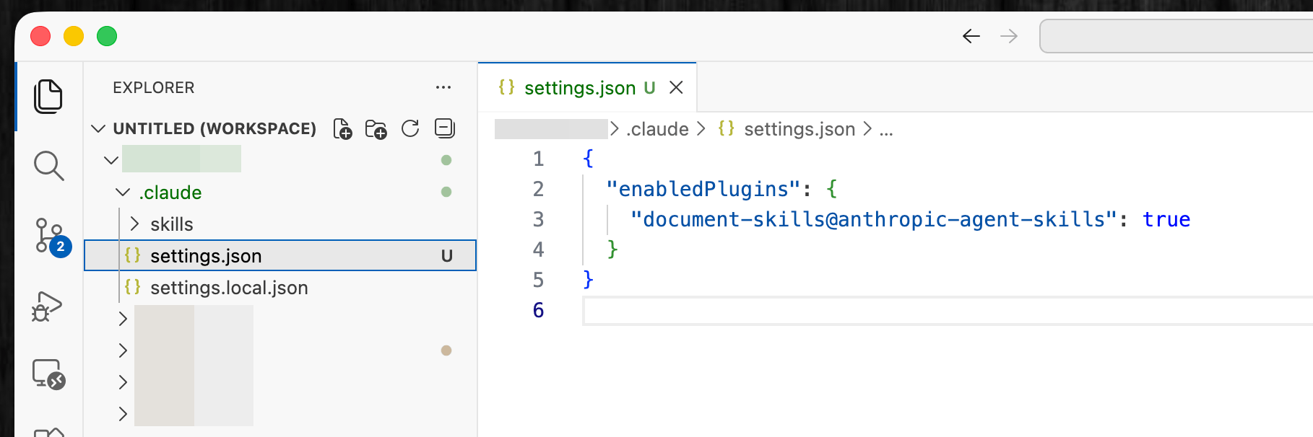Open the Explorer view in activity bar
The image size is (1313, 437).
[48, 97]
